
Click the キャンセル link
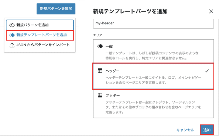[x=185, y=130]
